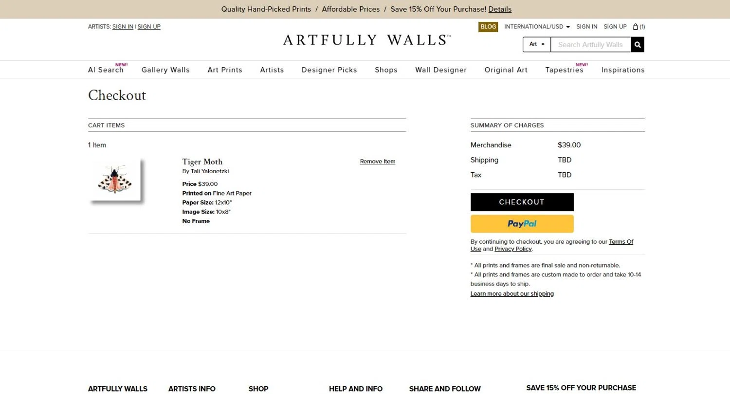Open the AI Search menu item

coord(106,70)
